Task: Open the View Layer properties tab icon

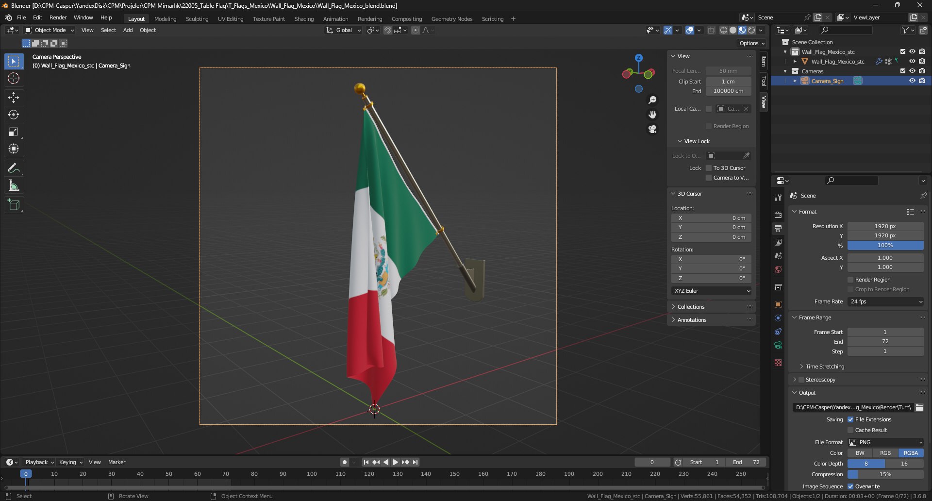Action: point(778,242)
